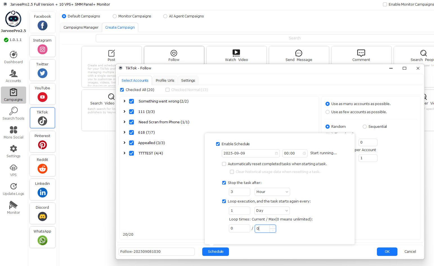Click the Cancel button

(x=410, y=252)
